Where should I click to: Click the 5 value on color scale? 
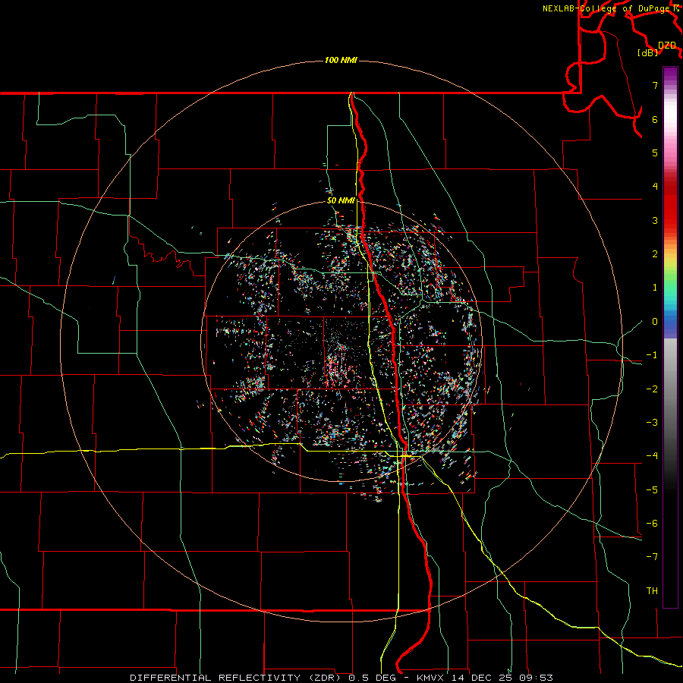tap(655, 153)
